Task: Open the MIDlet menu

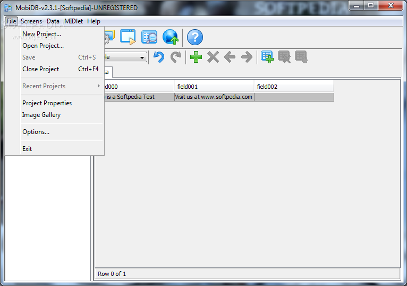Action: coord(74,21)
